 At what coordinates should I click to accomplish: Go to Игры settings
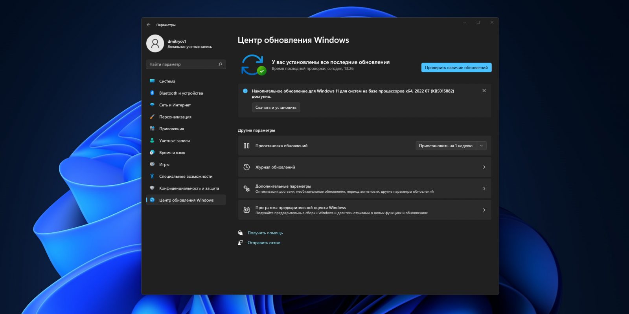point(186,164)
